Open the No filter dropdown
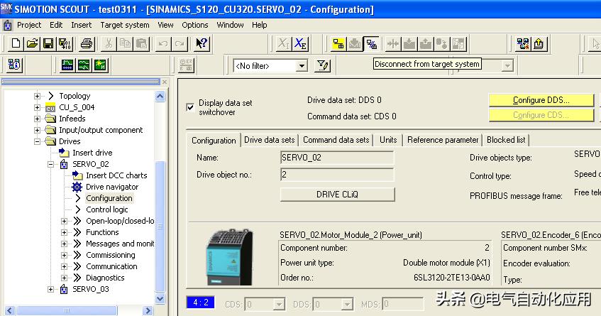Viewport: 601px width, 316px height. point(302,66)
